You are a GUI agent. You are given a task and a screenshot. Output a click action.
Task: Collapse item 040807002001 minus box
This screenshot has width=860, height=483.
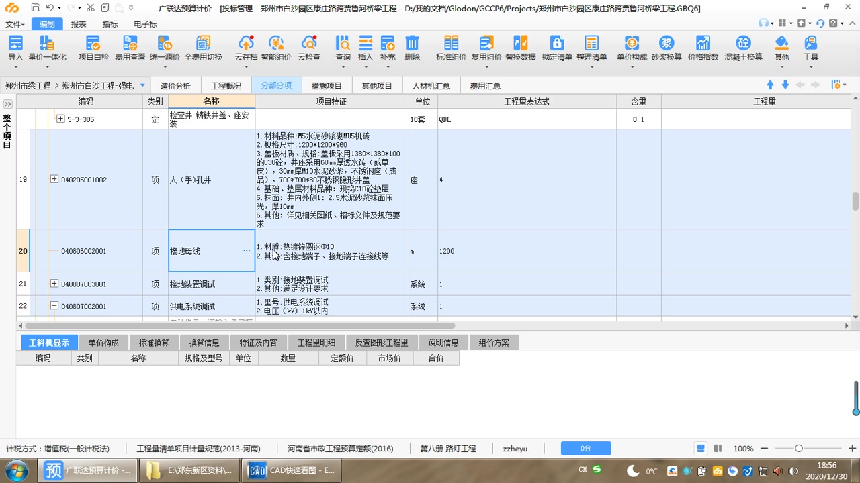click(x=54, y=306)
